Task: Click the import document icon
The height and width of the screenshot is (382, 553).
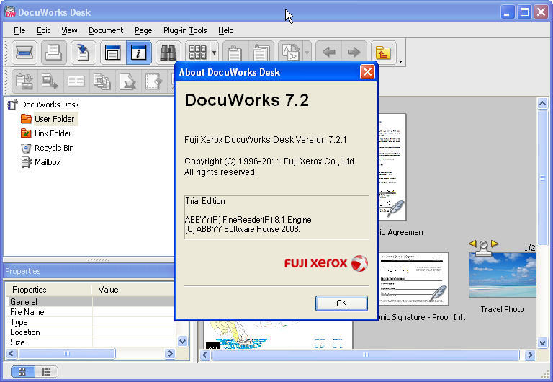Action: click(x=83, y=53)
